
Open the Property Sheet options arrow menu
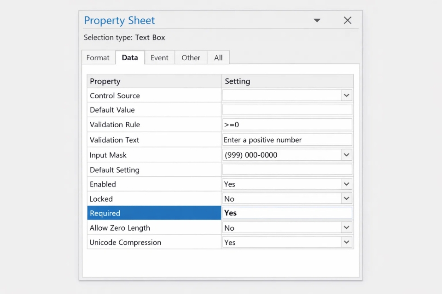317,20
